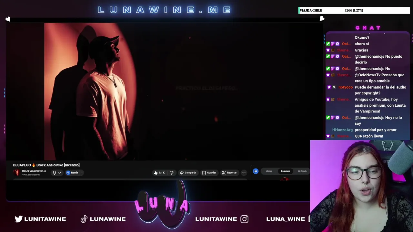Open the three-dots more actions menu
The height and width of the screenshot is (232, 413).
244,173
